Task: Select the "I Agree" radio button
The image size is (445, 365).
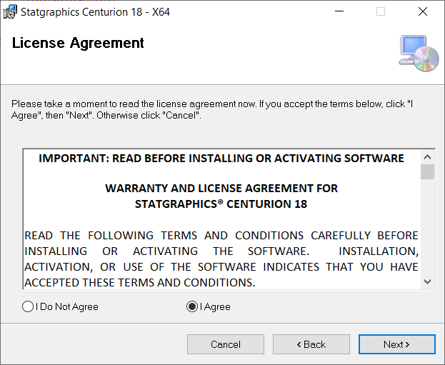Action: (x=209, y=306)
